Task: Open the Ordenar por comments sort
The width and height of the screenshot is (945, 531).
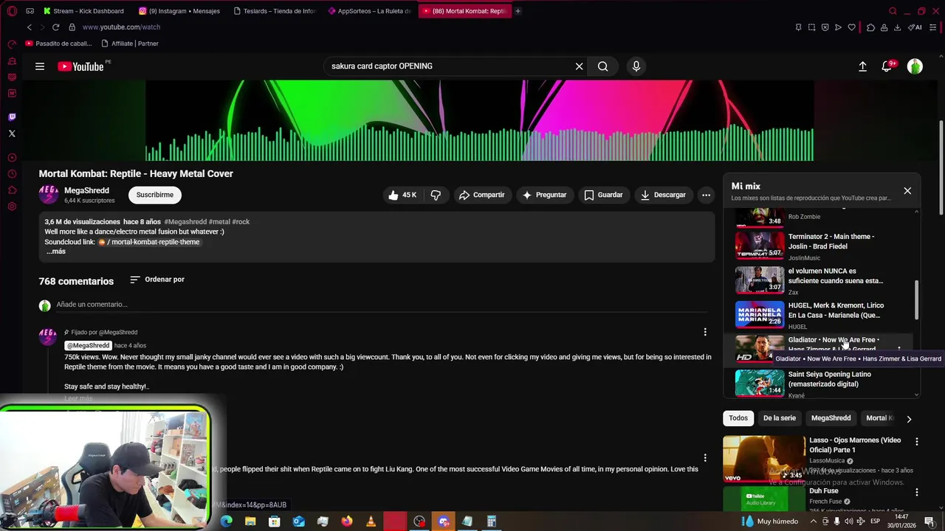Action: pyautogui.click(x=157, y=280)
